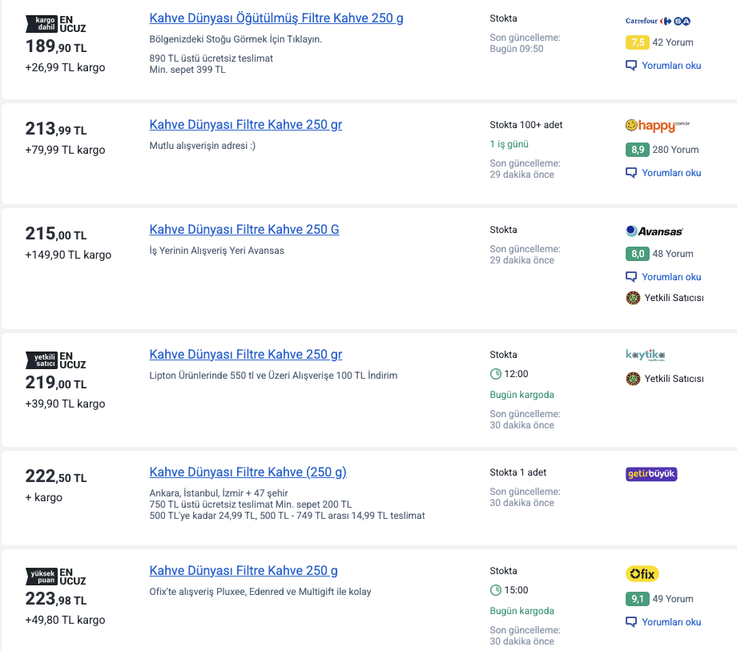Viewport: 737px width, 651px height.
Task: Click the clock icon next to 12:00
Action: pos(495,374)
